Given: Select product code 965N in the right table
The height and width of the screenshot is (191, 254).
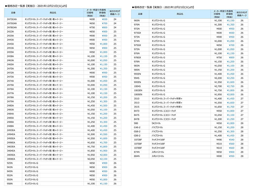Looking at the screenshot, I should pyautogui.click(x=137, y=20).
